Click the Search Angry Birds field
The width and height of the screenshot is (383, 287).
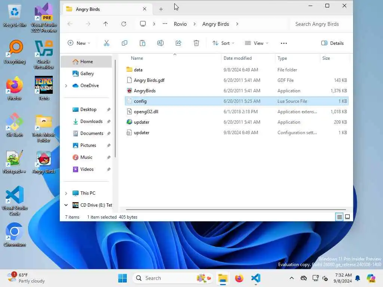pyautogui.click(x=321, y=24)
